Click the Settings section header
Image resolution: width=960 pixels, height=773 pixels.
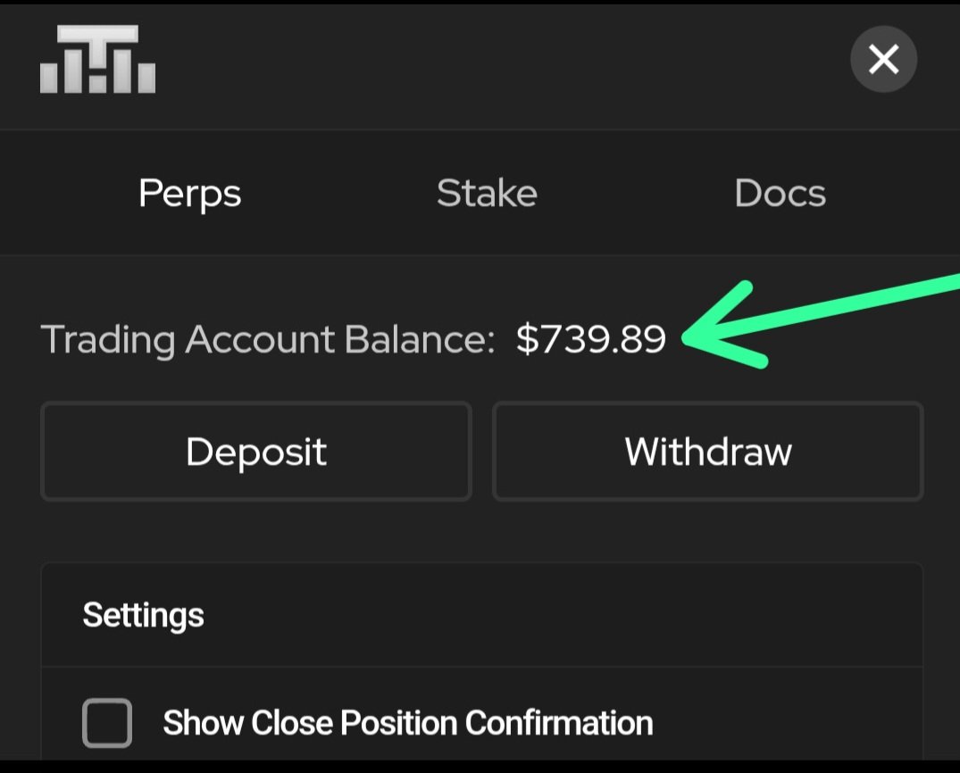coord(144,615)
